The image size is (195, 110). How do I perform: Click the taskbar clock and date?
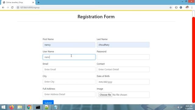coord(189,107)
